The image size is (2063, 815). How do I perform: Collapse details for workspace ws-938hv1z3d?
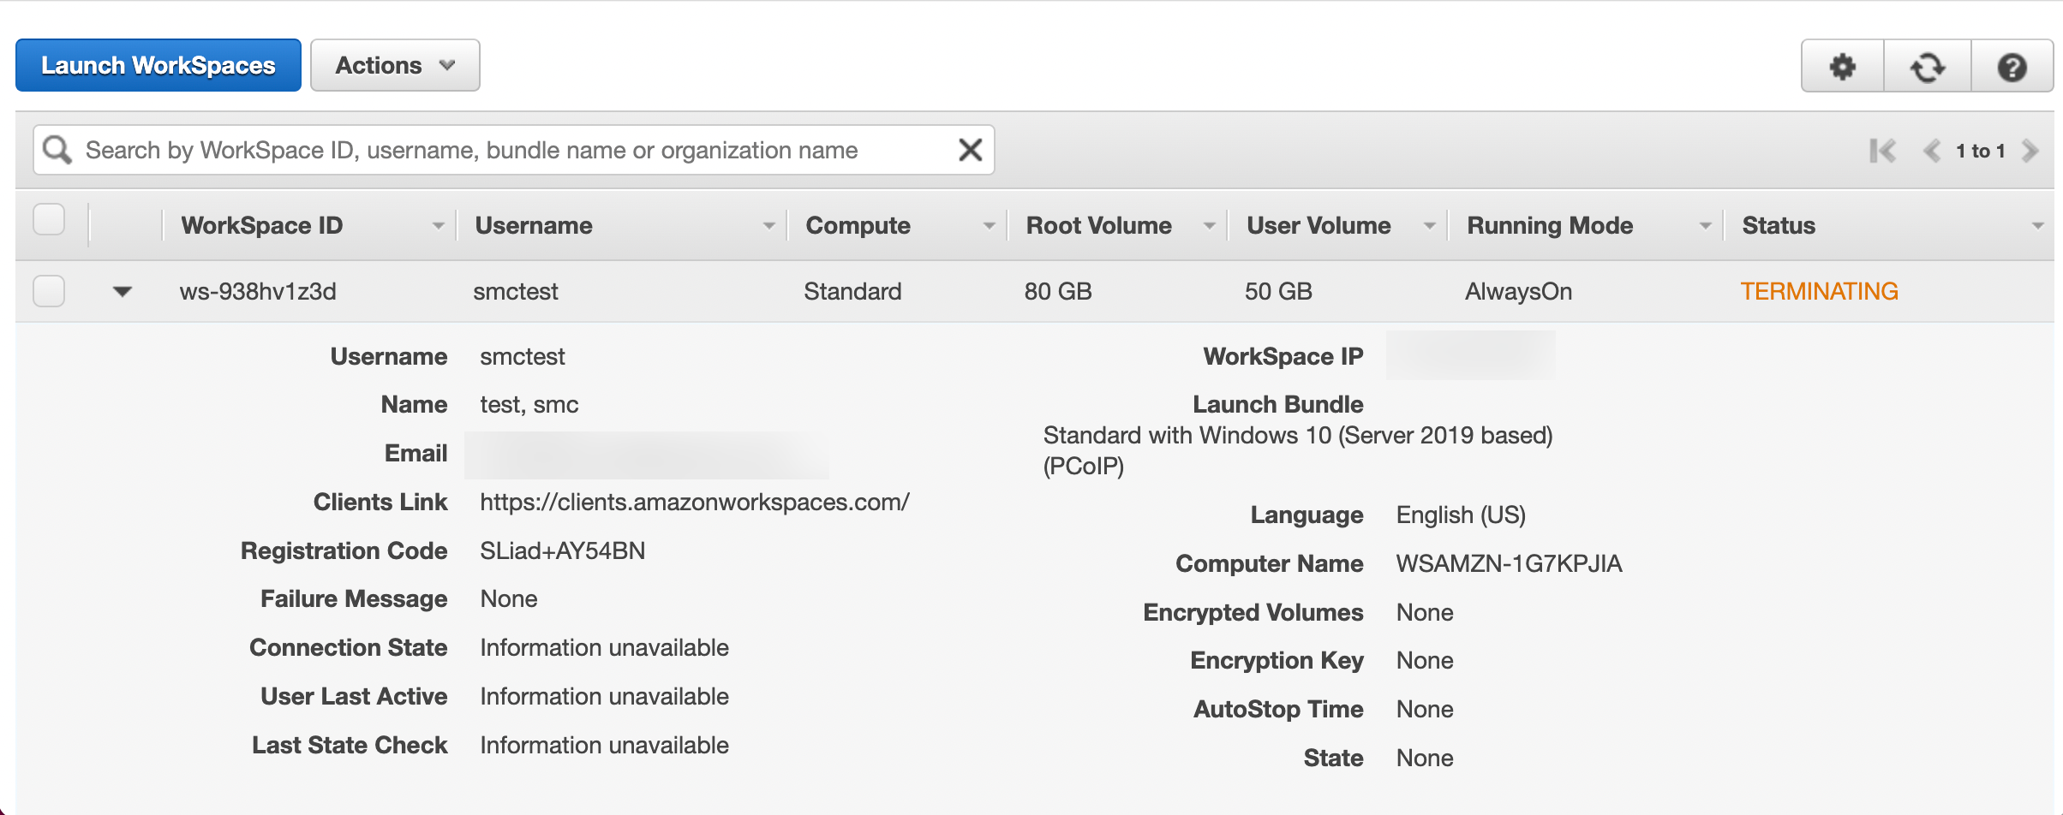123,291
